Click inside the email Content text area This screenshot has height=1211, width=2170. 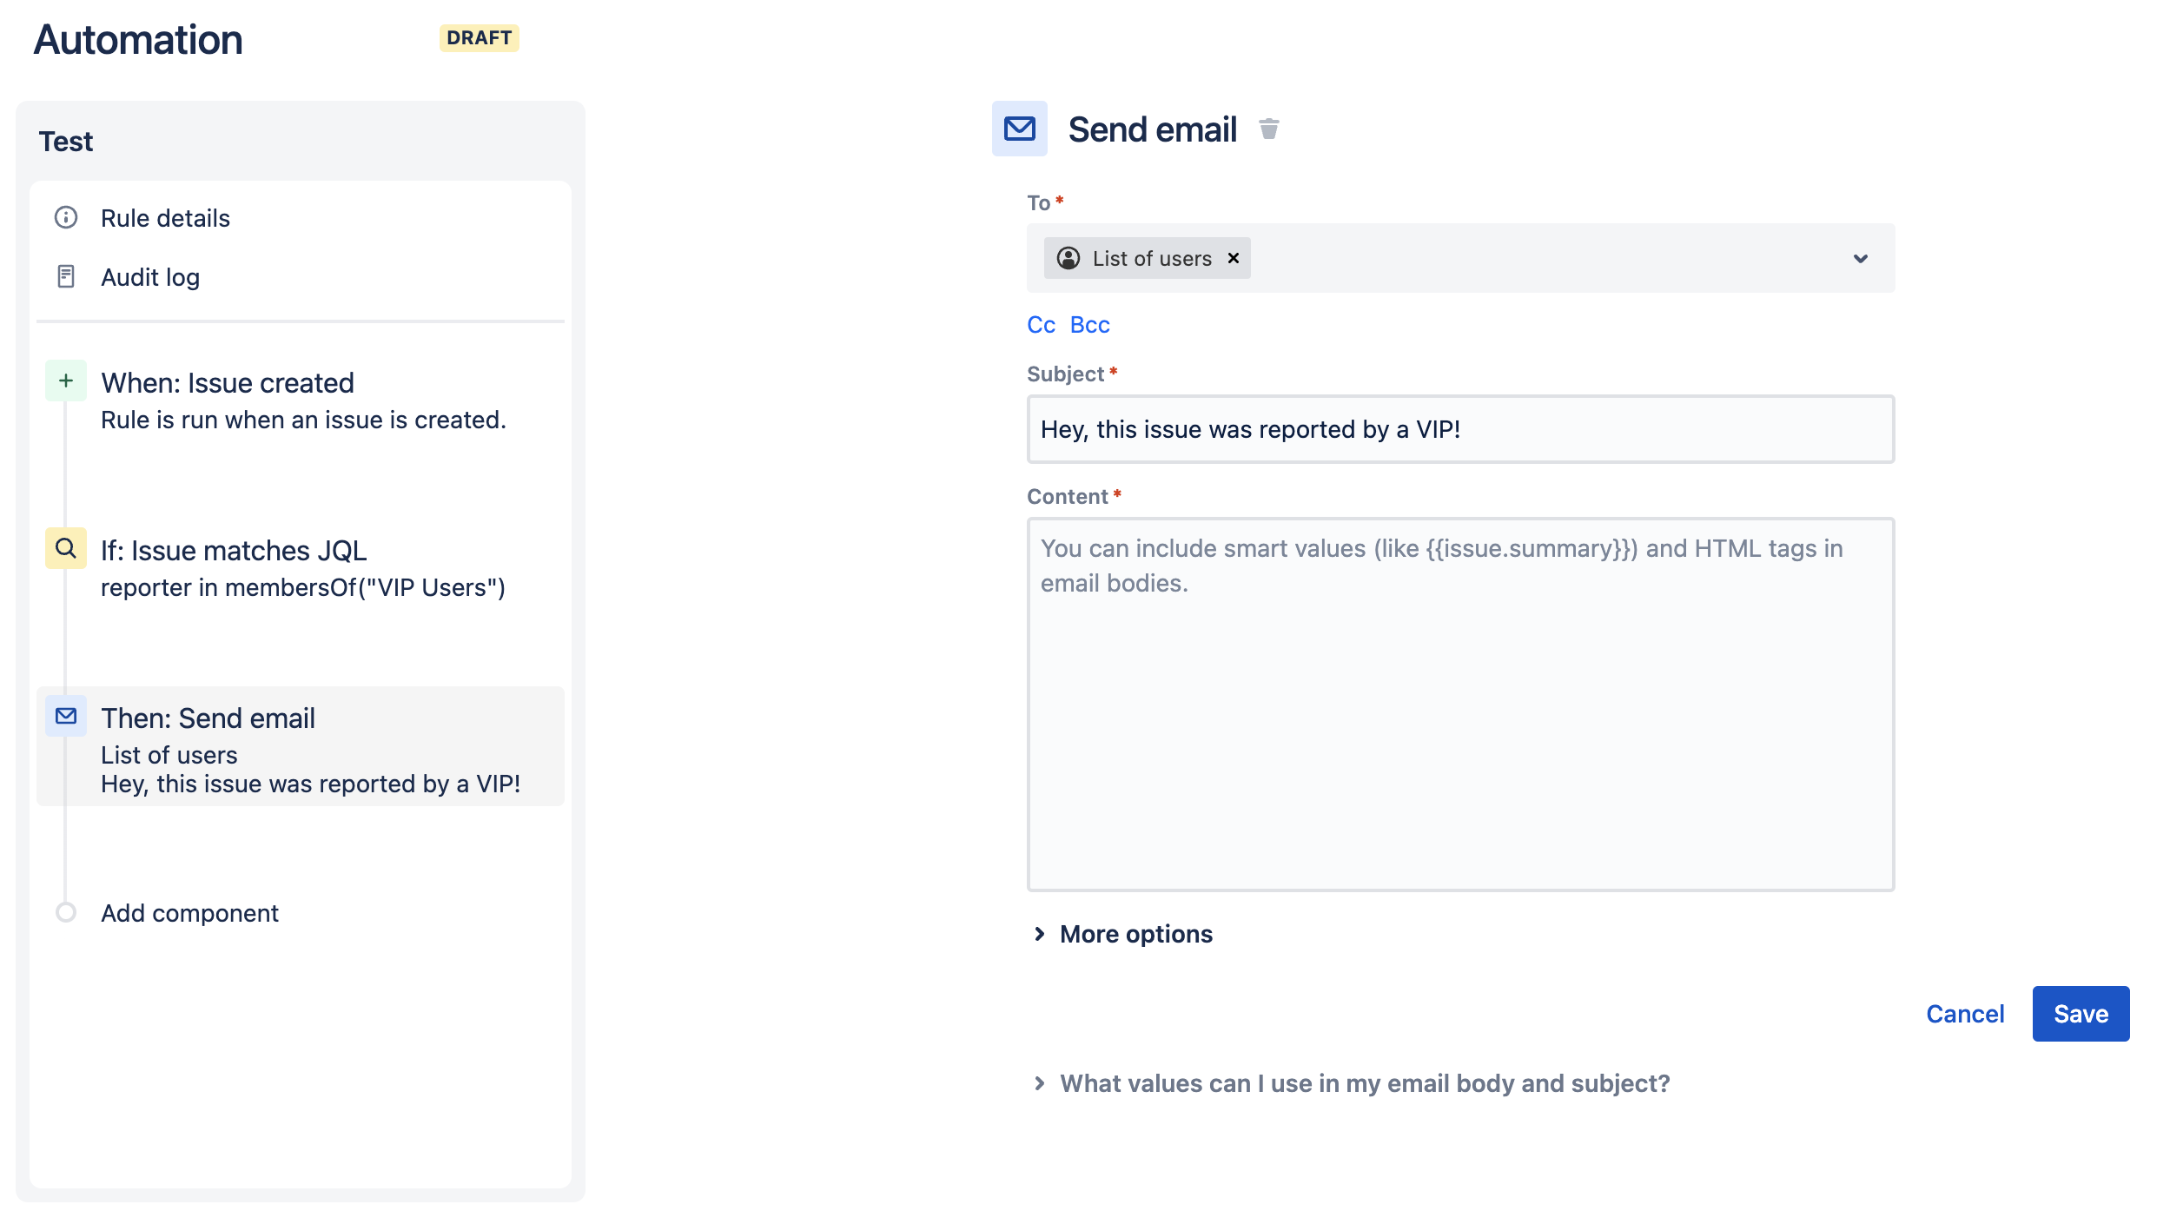point(1459,704)
